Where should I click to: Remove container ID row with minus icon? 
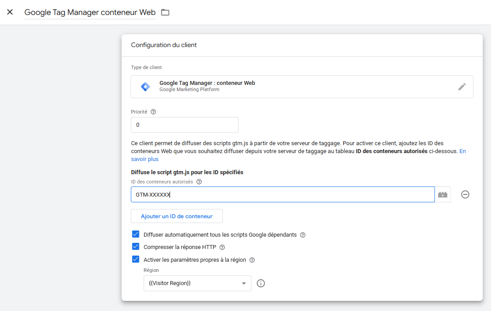465,194
